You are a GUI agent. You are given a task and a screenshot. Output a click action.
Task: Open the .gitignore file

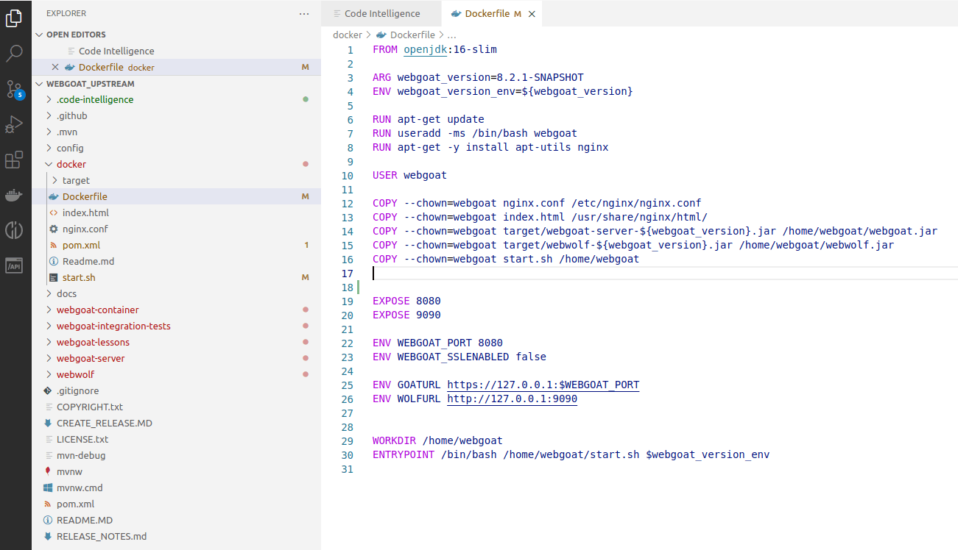176,390
